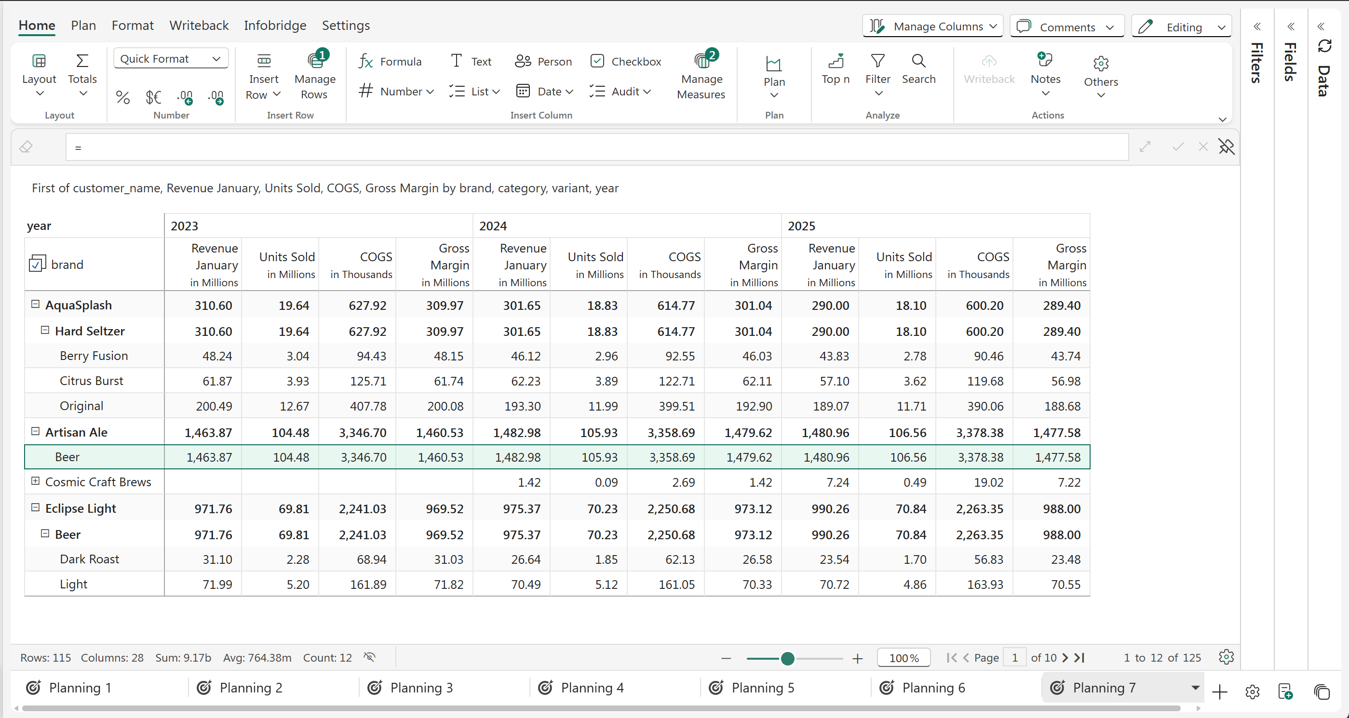Viewport: 1349px width, 718px height.
Task: Click the currency format icon
Action: [x=153, y=97]
